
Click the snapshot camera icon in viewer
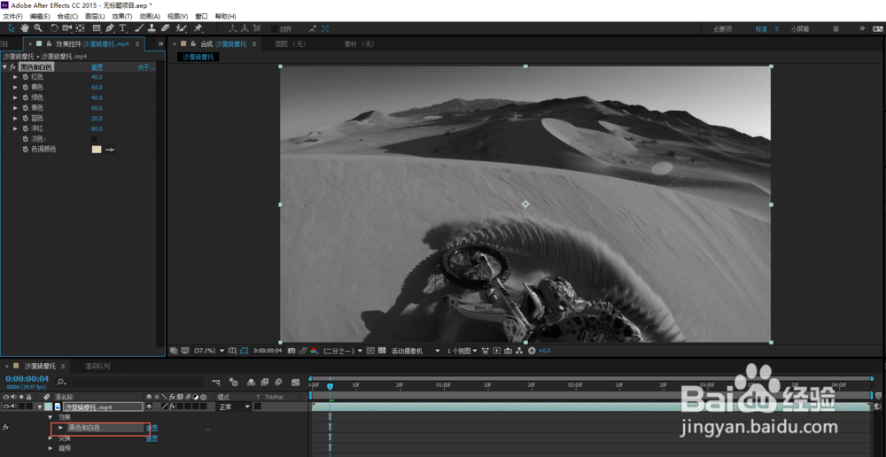click(291, 351)
